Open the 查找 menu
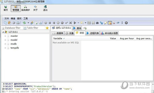Screen dimensions: 154x93 coord(19,18)
